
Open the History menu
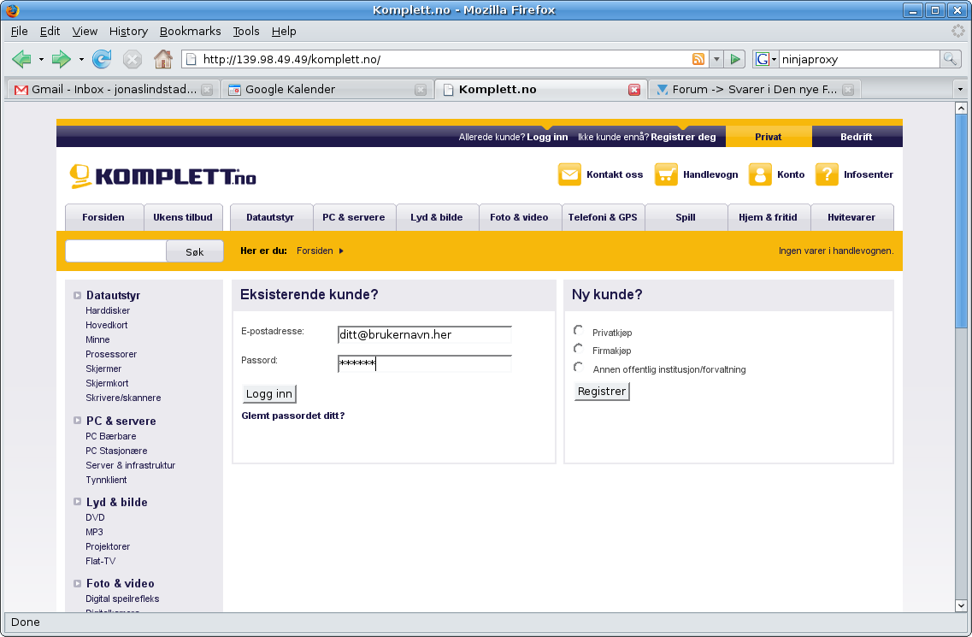[128, 31]
